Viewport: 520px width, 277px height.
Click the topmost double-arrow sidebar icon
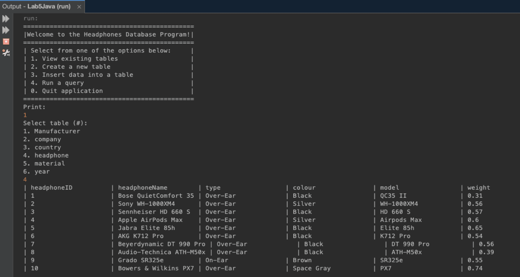[6, 18]
